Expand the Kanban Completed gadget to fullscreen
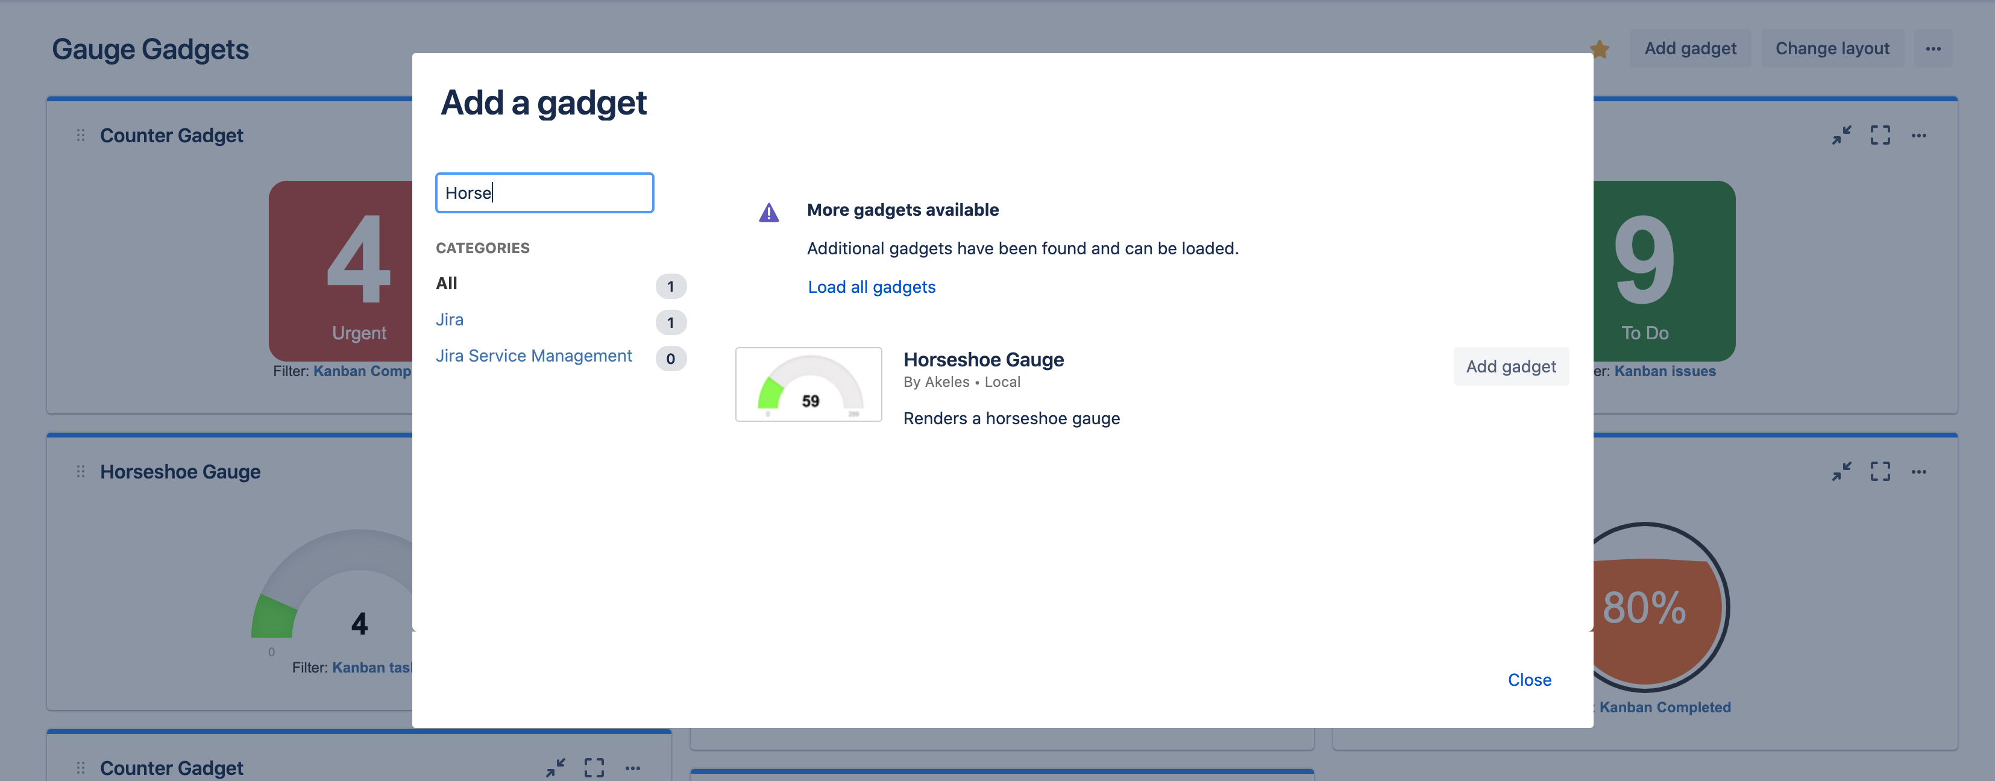1995x781 pixels. pyautogui.click(x=1880, y=471)
